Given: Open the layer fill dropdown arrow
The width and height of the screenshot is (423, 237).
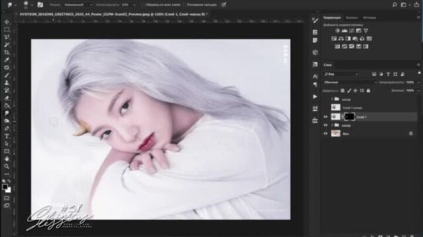Looking at the screenshot, I should (x=418, y=91).
